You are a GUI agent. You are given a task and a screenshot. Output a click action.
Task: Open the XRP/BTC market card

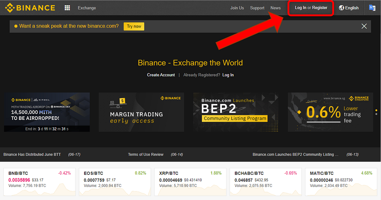click(x=190, y=182)
